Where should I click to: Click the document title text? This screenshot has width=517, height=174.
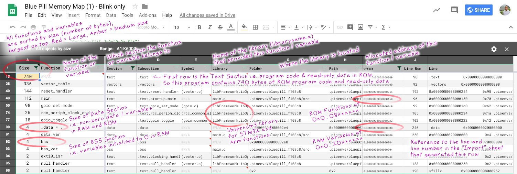pyautogui.click(x=75, y=7)
